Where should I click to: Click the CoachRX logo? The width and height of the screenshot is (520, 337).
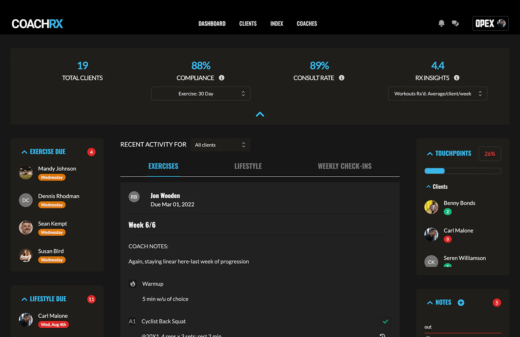tap(37, 23)
